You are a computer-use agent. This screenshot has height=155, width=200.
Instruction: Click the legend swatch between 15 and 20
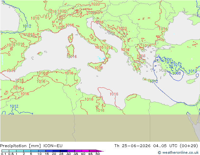pyautogui.click(x=49, y=151)
